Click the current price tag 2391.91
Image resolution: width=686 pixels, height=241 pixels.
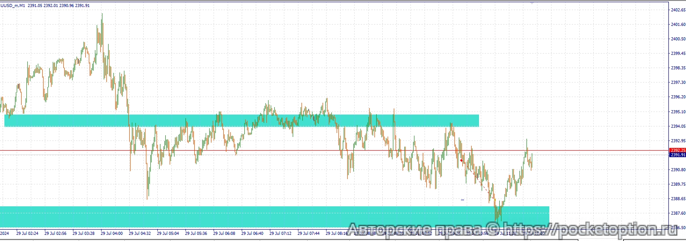pyautogui.click(x=677, y=155)
